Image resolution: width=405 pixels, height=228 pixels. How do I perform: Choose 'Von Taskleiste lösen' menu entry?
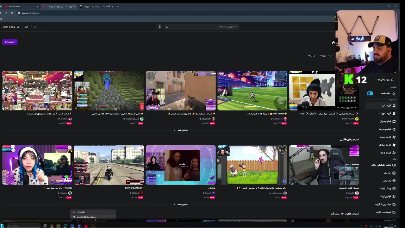[93, 217]
